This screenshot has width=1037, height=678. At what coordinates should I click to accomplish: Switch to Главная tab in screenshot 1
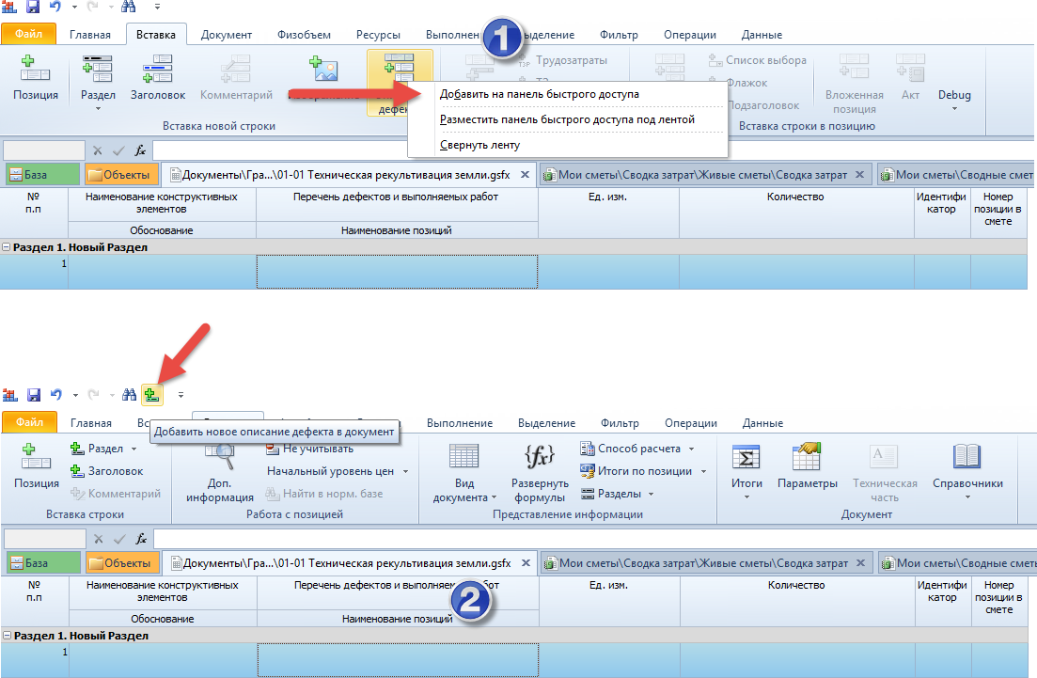coord(90,35)
